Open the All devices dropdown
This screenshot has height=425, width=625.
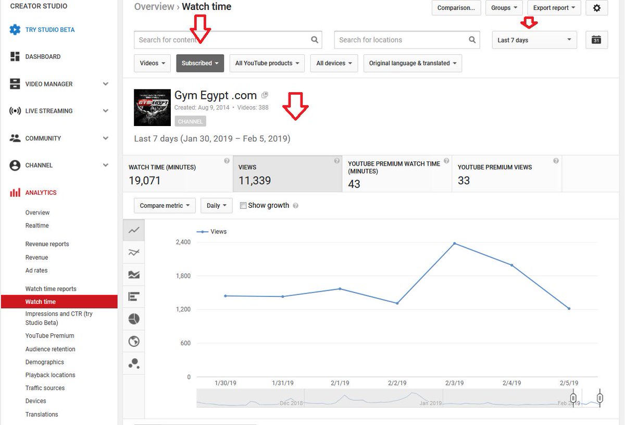point(334,63)
